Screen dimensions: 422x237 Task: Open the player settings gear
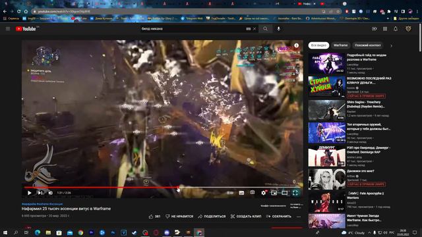264,193
